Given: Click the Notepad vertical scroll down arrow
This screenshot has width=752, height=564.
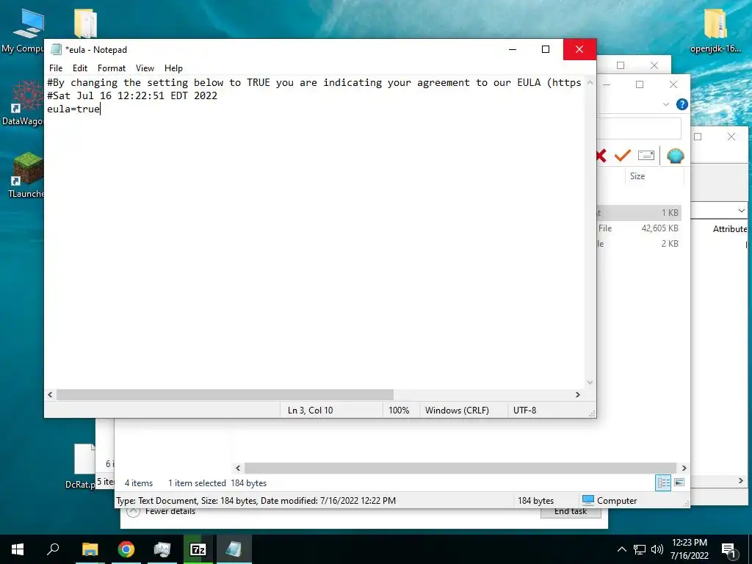Looking at the screenshot, I should coord(590,382).
